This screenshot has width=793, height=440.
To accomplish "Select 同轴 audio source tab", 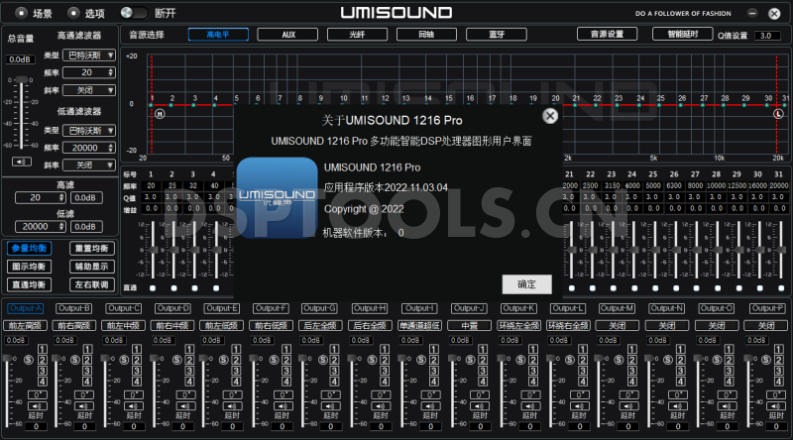I will (426, 35).
